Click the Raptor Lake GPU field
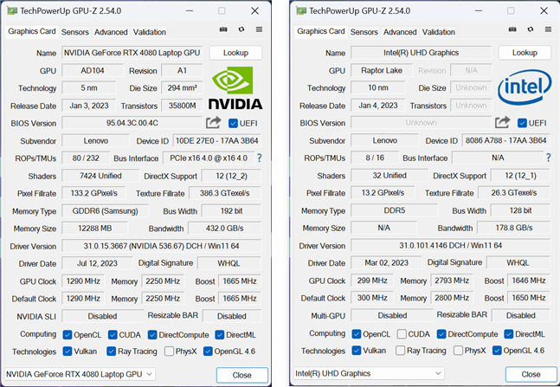This screenshot has height=387, width=560. pyautogui.click(x=382, y=70)
